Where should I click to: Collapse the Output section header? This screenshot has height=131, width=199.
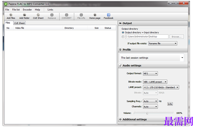point(153,23)
